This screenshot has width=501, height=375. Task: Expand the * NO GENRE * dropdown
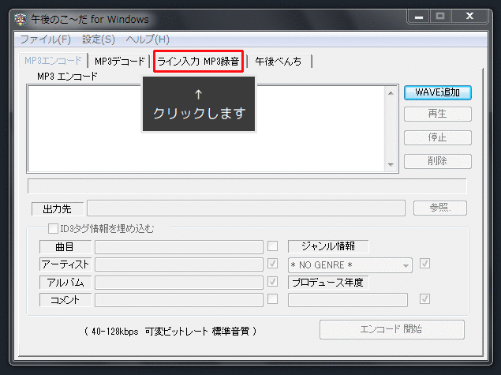click(x=406, y=264)
